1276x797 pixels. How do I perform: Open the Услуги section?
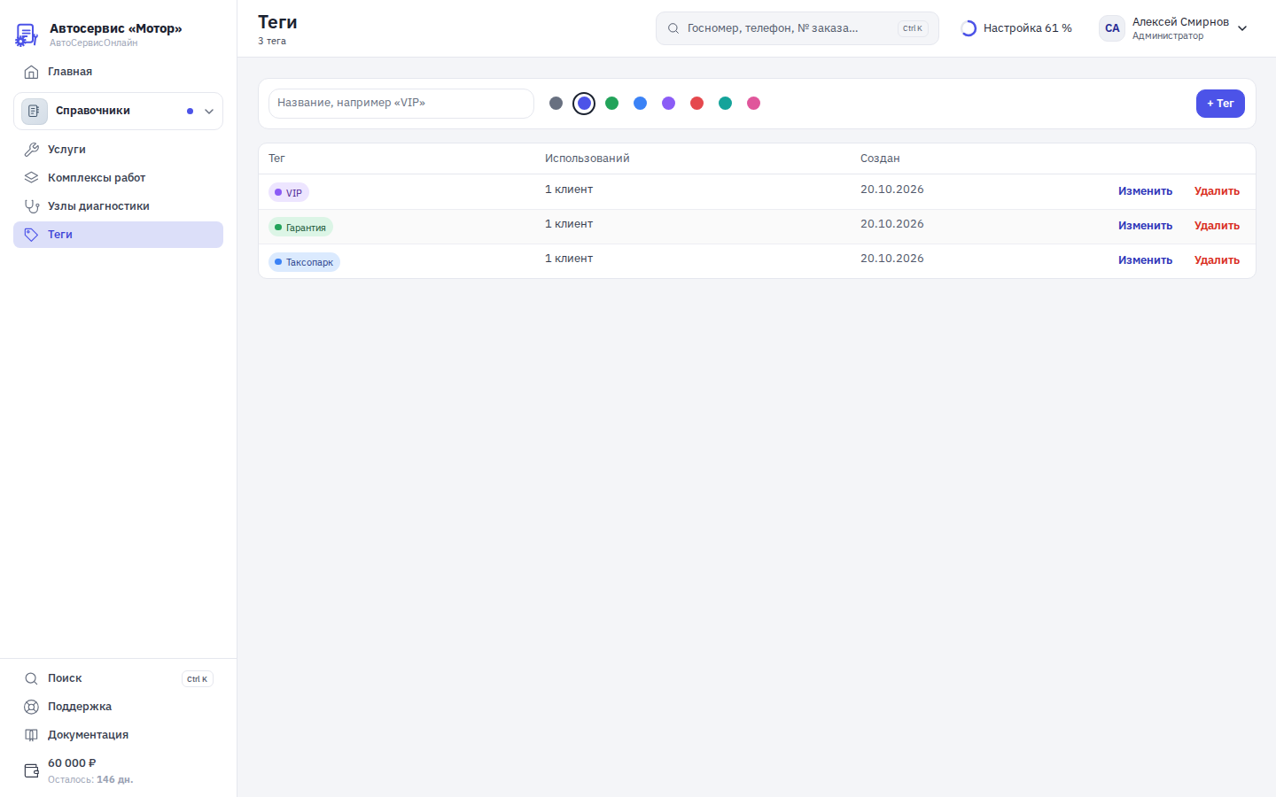tap(119, 150)
